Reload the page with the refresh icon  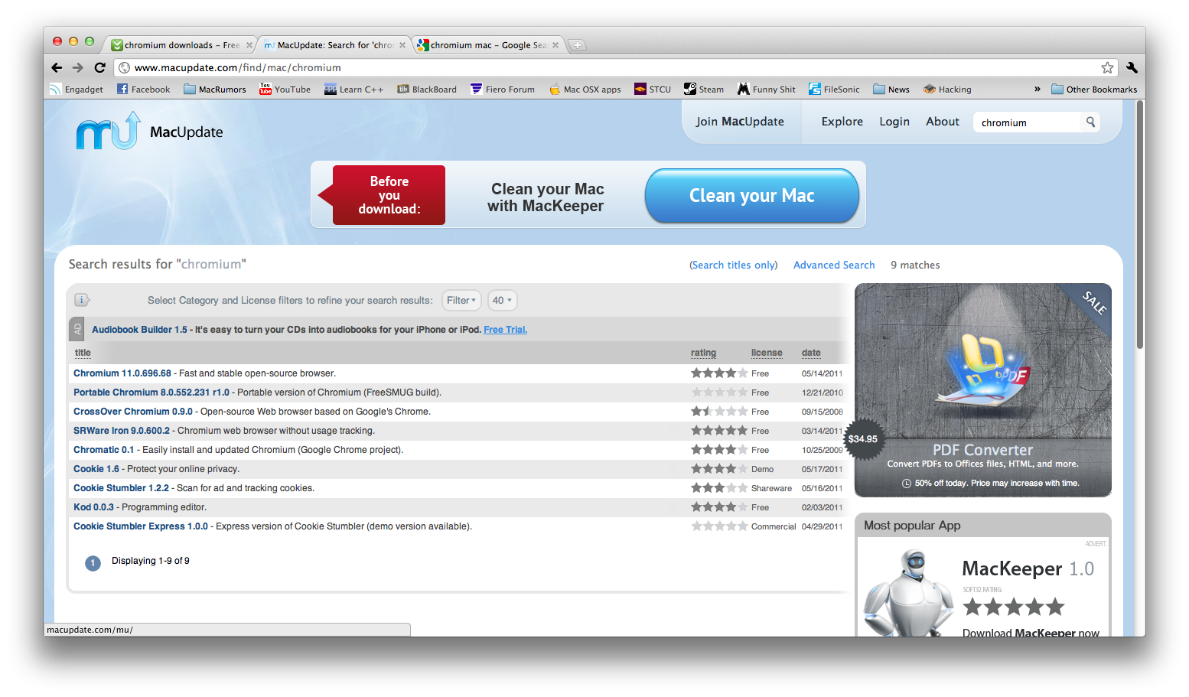(99, 67)
